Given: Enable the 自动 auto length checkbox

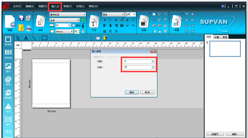Looking at the screenshot, I should click(x=74, y=25).
